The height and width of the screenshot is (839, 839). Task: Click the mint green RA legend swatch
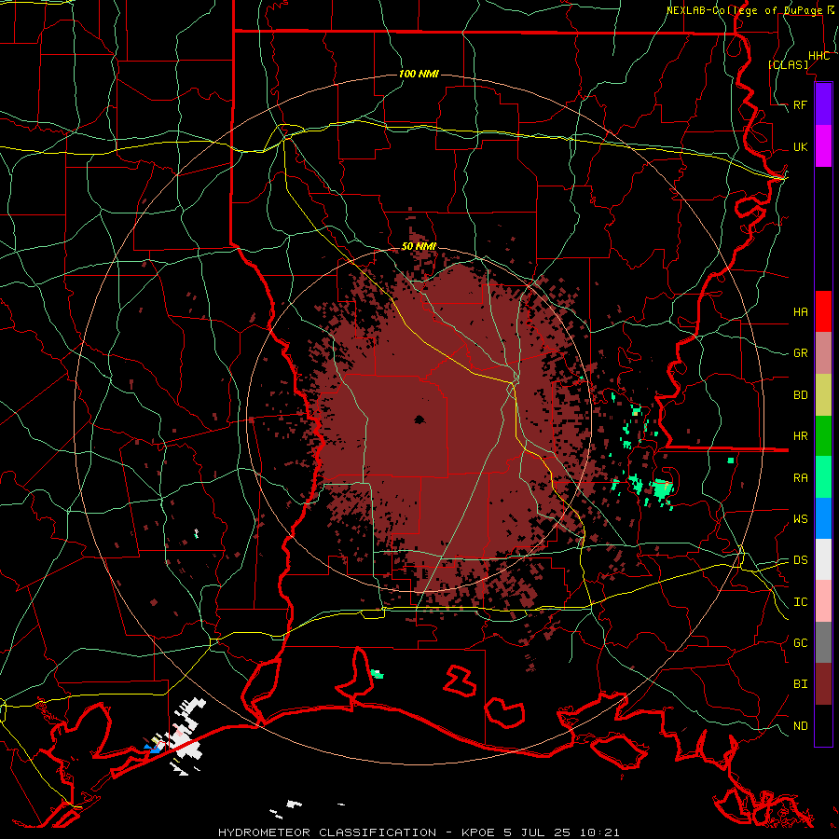pyautogui.click(x=823, y=477)
